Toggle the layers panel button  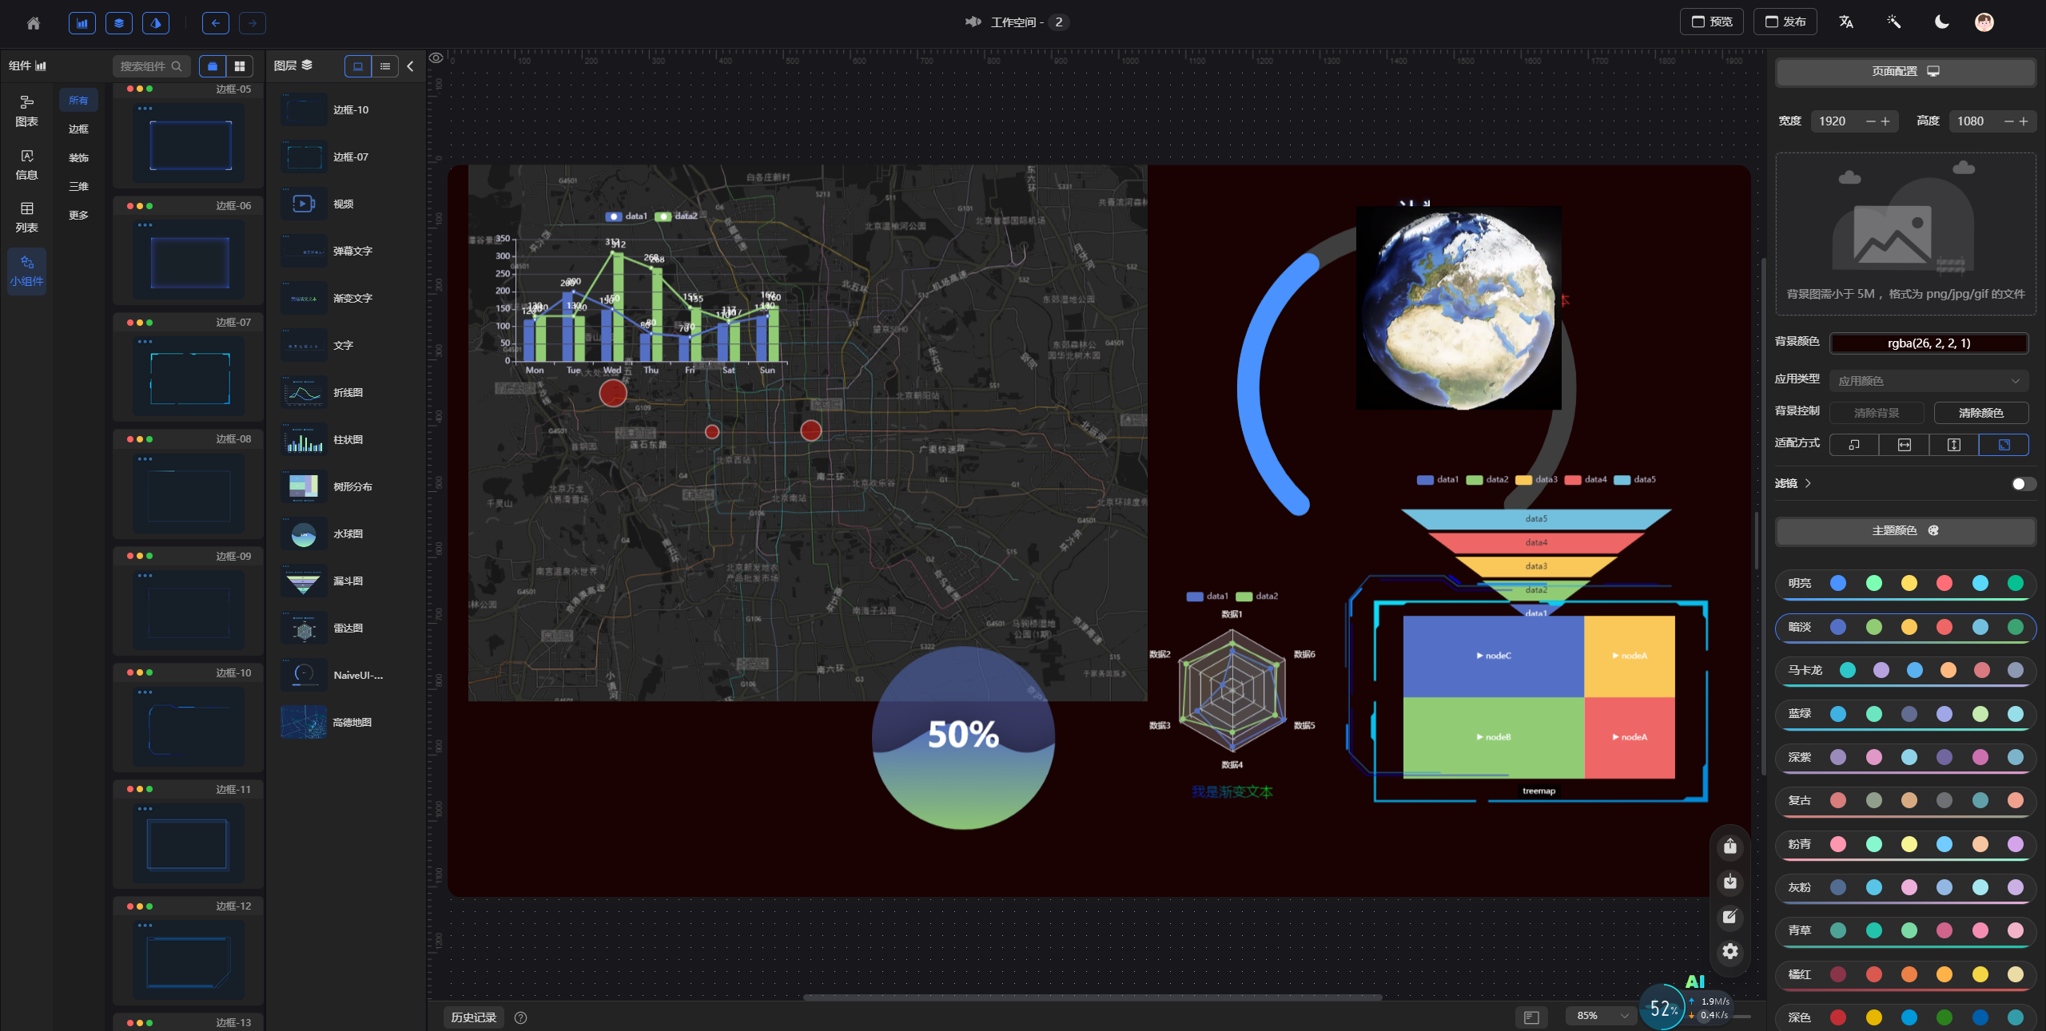[x=119, y=22]
